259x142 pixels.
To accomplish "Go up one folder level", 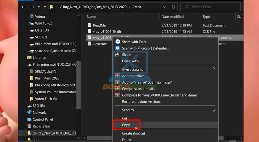I will pyautogui.click(x=45, y=7).
